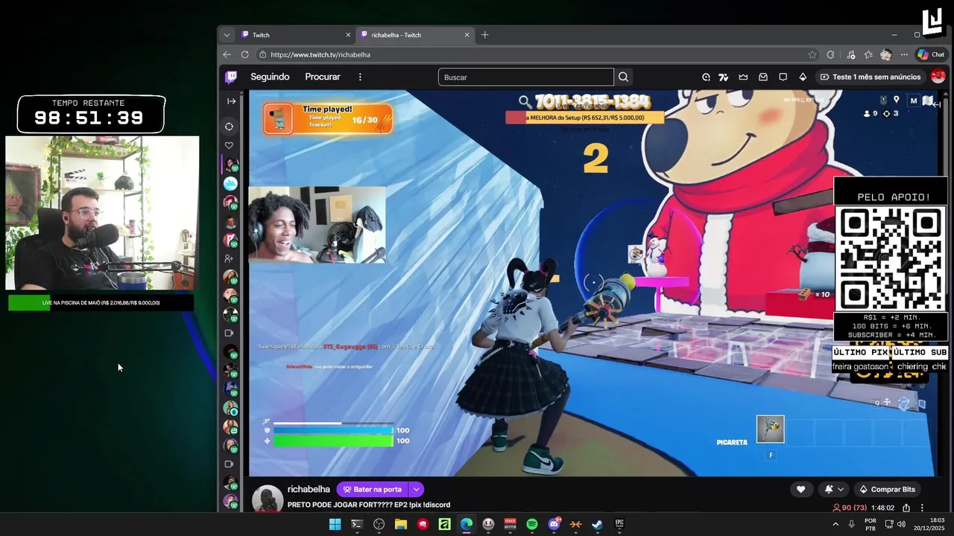Image resolution: width=954 pixels, height=536 pixels.
Task: Open the Twitch user avatar menu
Action: pyautogui.click(x=938, y=76)
